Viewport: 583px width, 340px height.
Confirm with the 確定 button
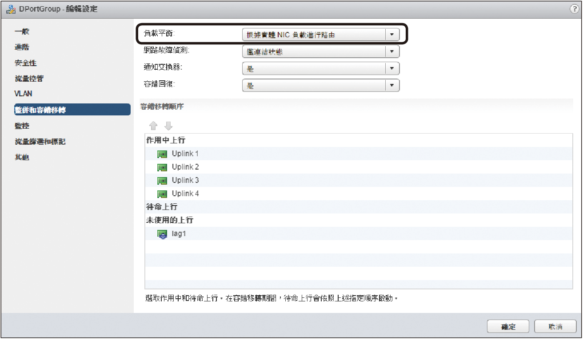(508, 327)
